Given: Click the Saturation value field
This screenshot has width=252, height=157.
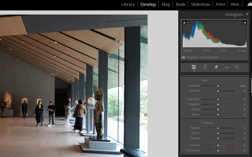Looking at the screenshot, I should click(x=244, y=151).
